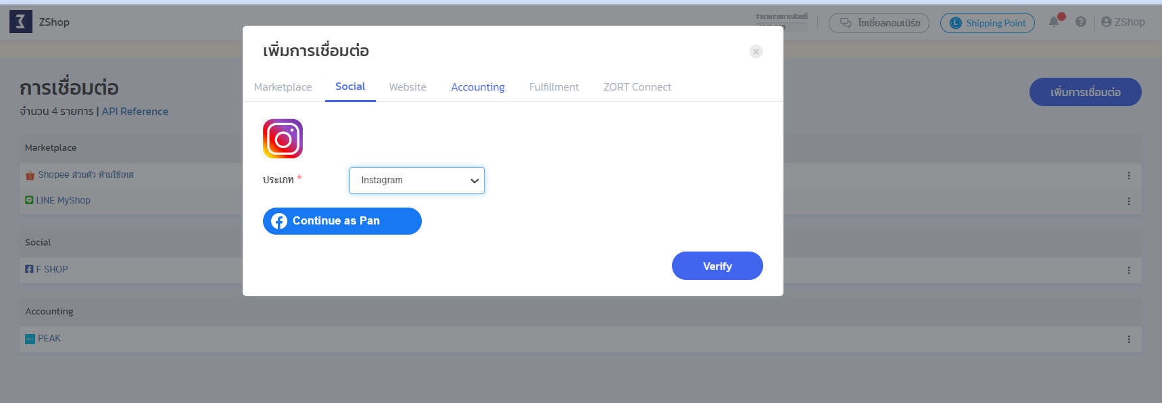Open the F SHOP row options menu
The width and height of the screenshot is (1162, 403).
click(1128, 270)
